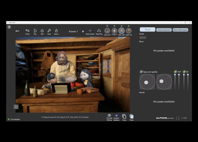Select the Head center tool
Screen dimensions: 198x142
pos(90,31)
